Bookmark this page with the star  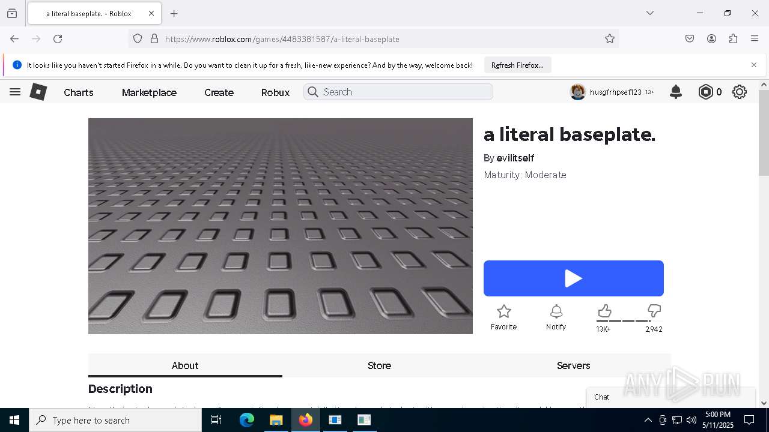click(x=610, y=38)
